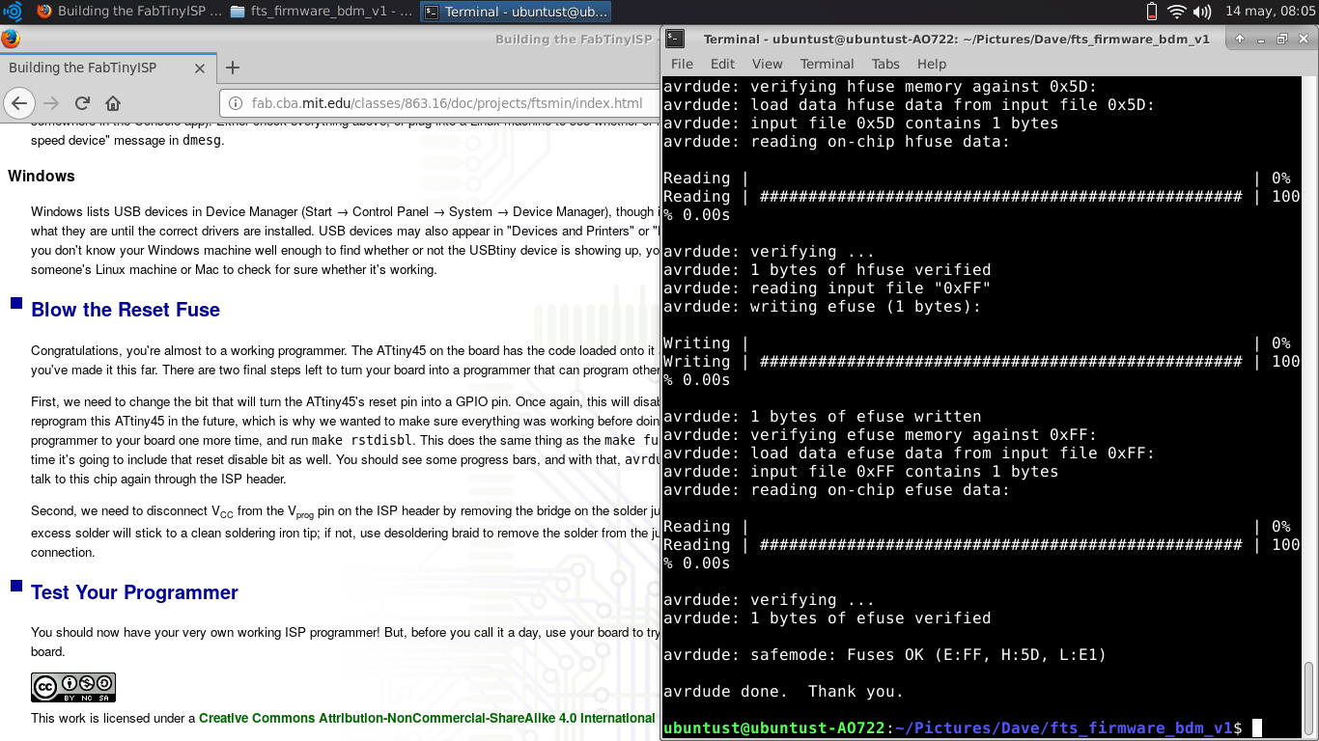Screen dimensions: 1319x741
Task: Select the 'Building the FabTinyISP' browser tab
Action: pyautogui.click(x=106, y=68)
